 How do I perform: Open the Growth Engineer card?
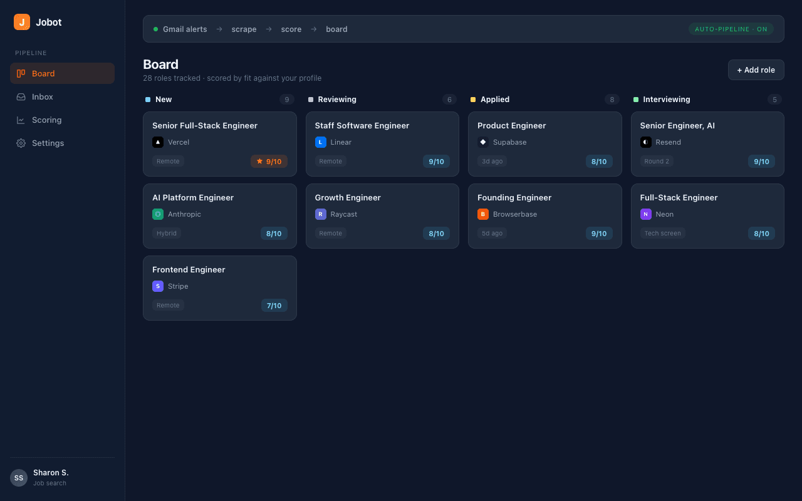click(382, 216)
